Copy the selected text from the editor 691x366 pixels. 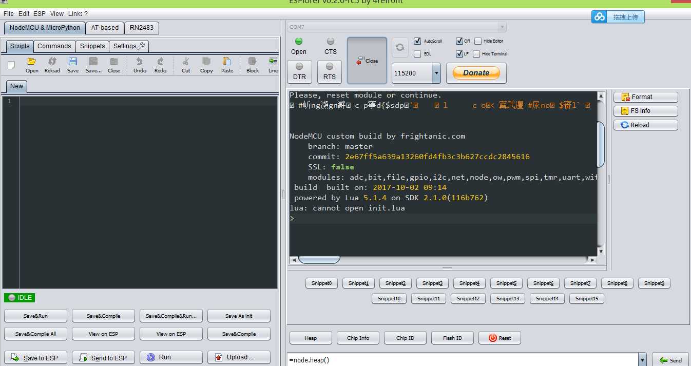click(206, 65)
